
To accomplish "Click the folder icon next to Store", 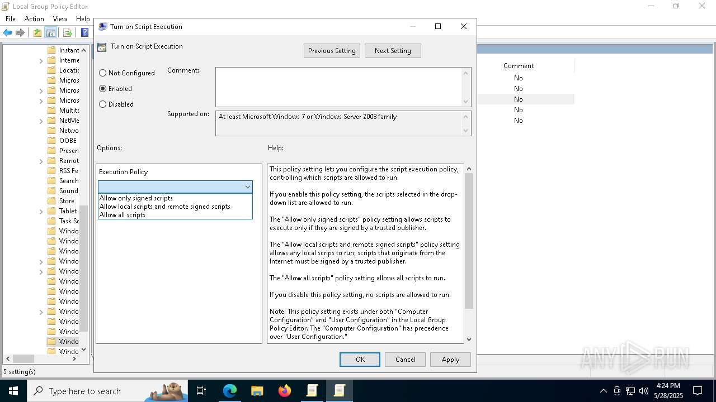I will (51, 201).
